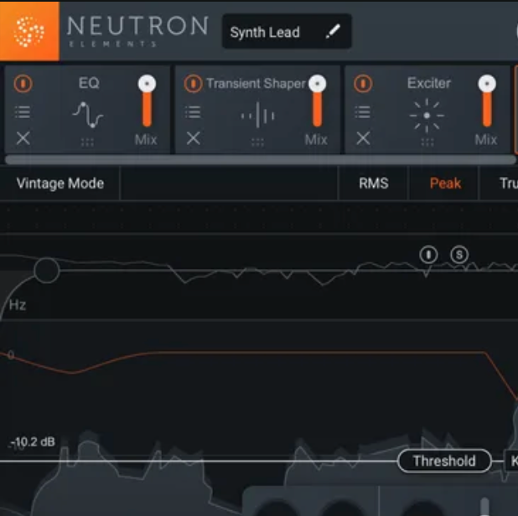Remove the Exciter module with X
Image resolution: width=518 pixels, height=516 pixels.
363,138
